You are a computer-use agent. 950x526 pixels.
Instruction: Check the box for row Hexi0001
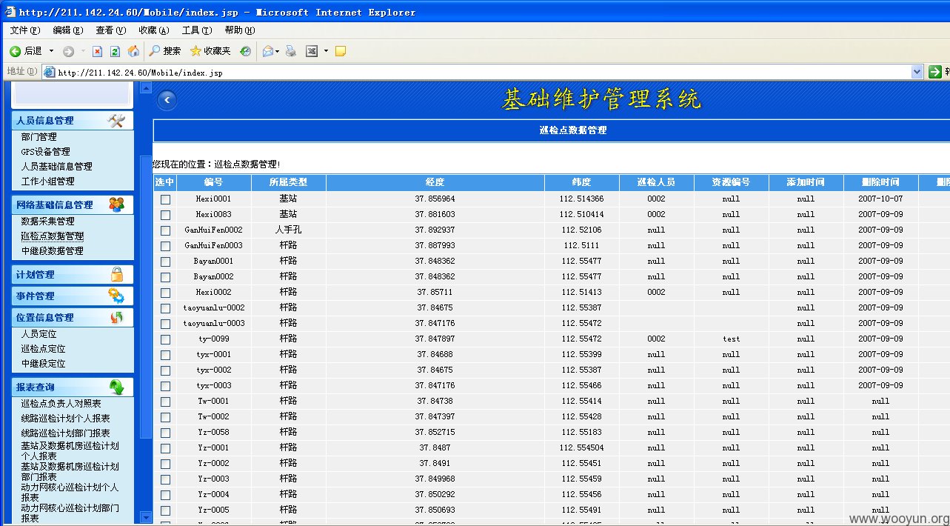click(x=165, y=199)
